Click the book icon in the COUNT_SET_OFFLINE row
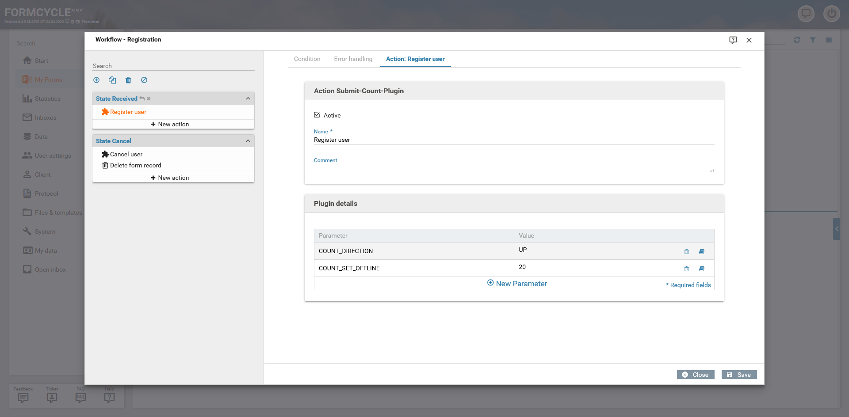The image size is (849, 417). pyautogui.click(x=701, y=269)
